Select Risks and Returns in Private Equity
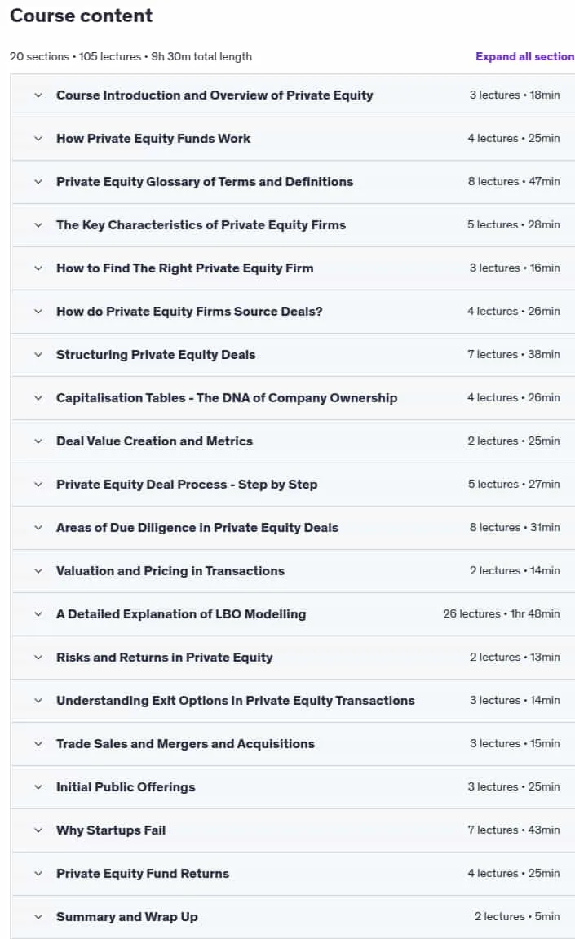The image size is (575, 939). pos(164,657)
